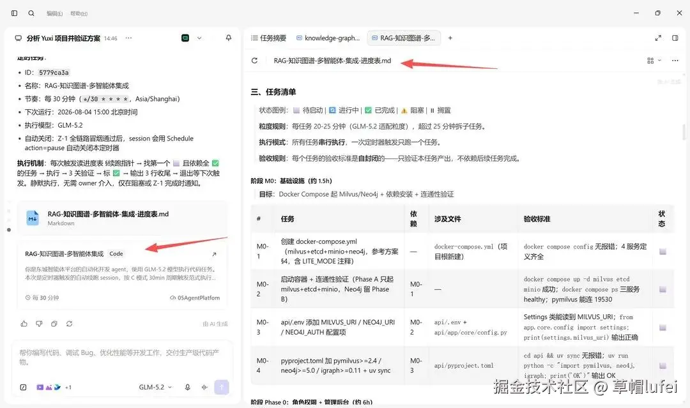Open RAG-知识图谱-多智能体集成 task card arrow
This screenshot has width=690, height=408.
214,254
